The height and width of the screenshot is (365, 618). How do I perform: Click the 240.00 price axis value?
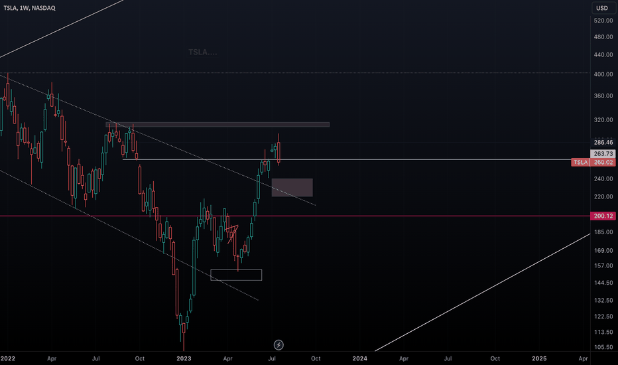click(603, 179)
